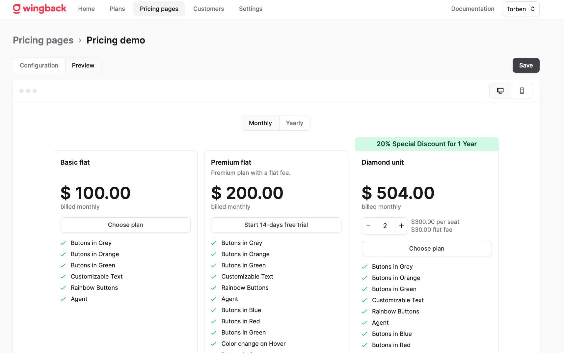Open Customers navigation item

click(208, 9)
